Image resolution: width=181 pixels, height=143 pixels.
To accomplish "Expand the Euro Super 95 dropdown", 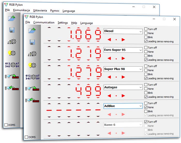I will tap(140, 50).
